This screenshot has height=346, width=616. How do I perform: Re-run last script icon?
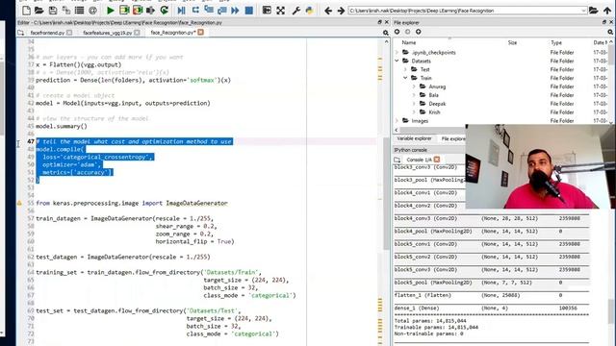(165, 11)
